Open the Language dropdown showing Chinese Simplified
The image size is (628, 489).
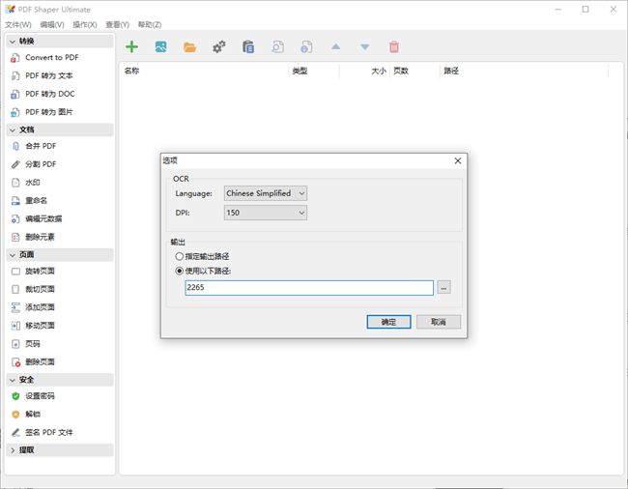tap(266, 193)
